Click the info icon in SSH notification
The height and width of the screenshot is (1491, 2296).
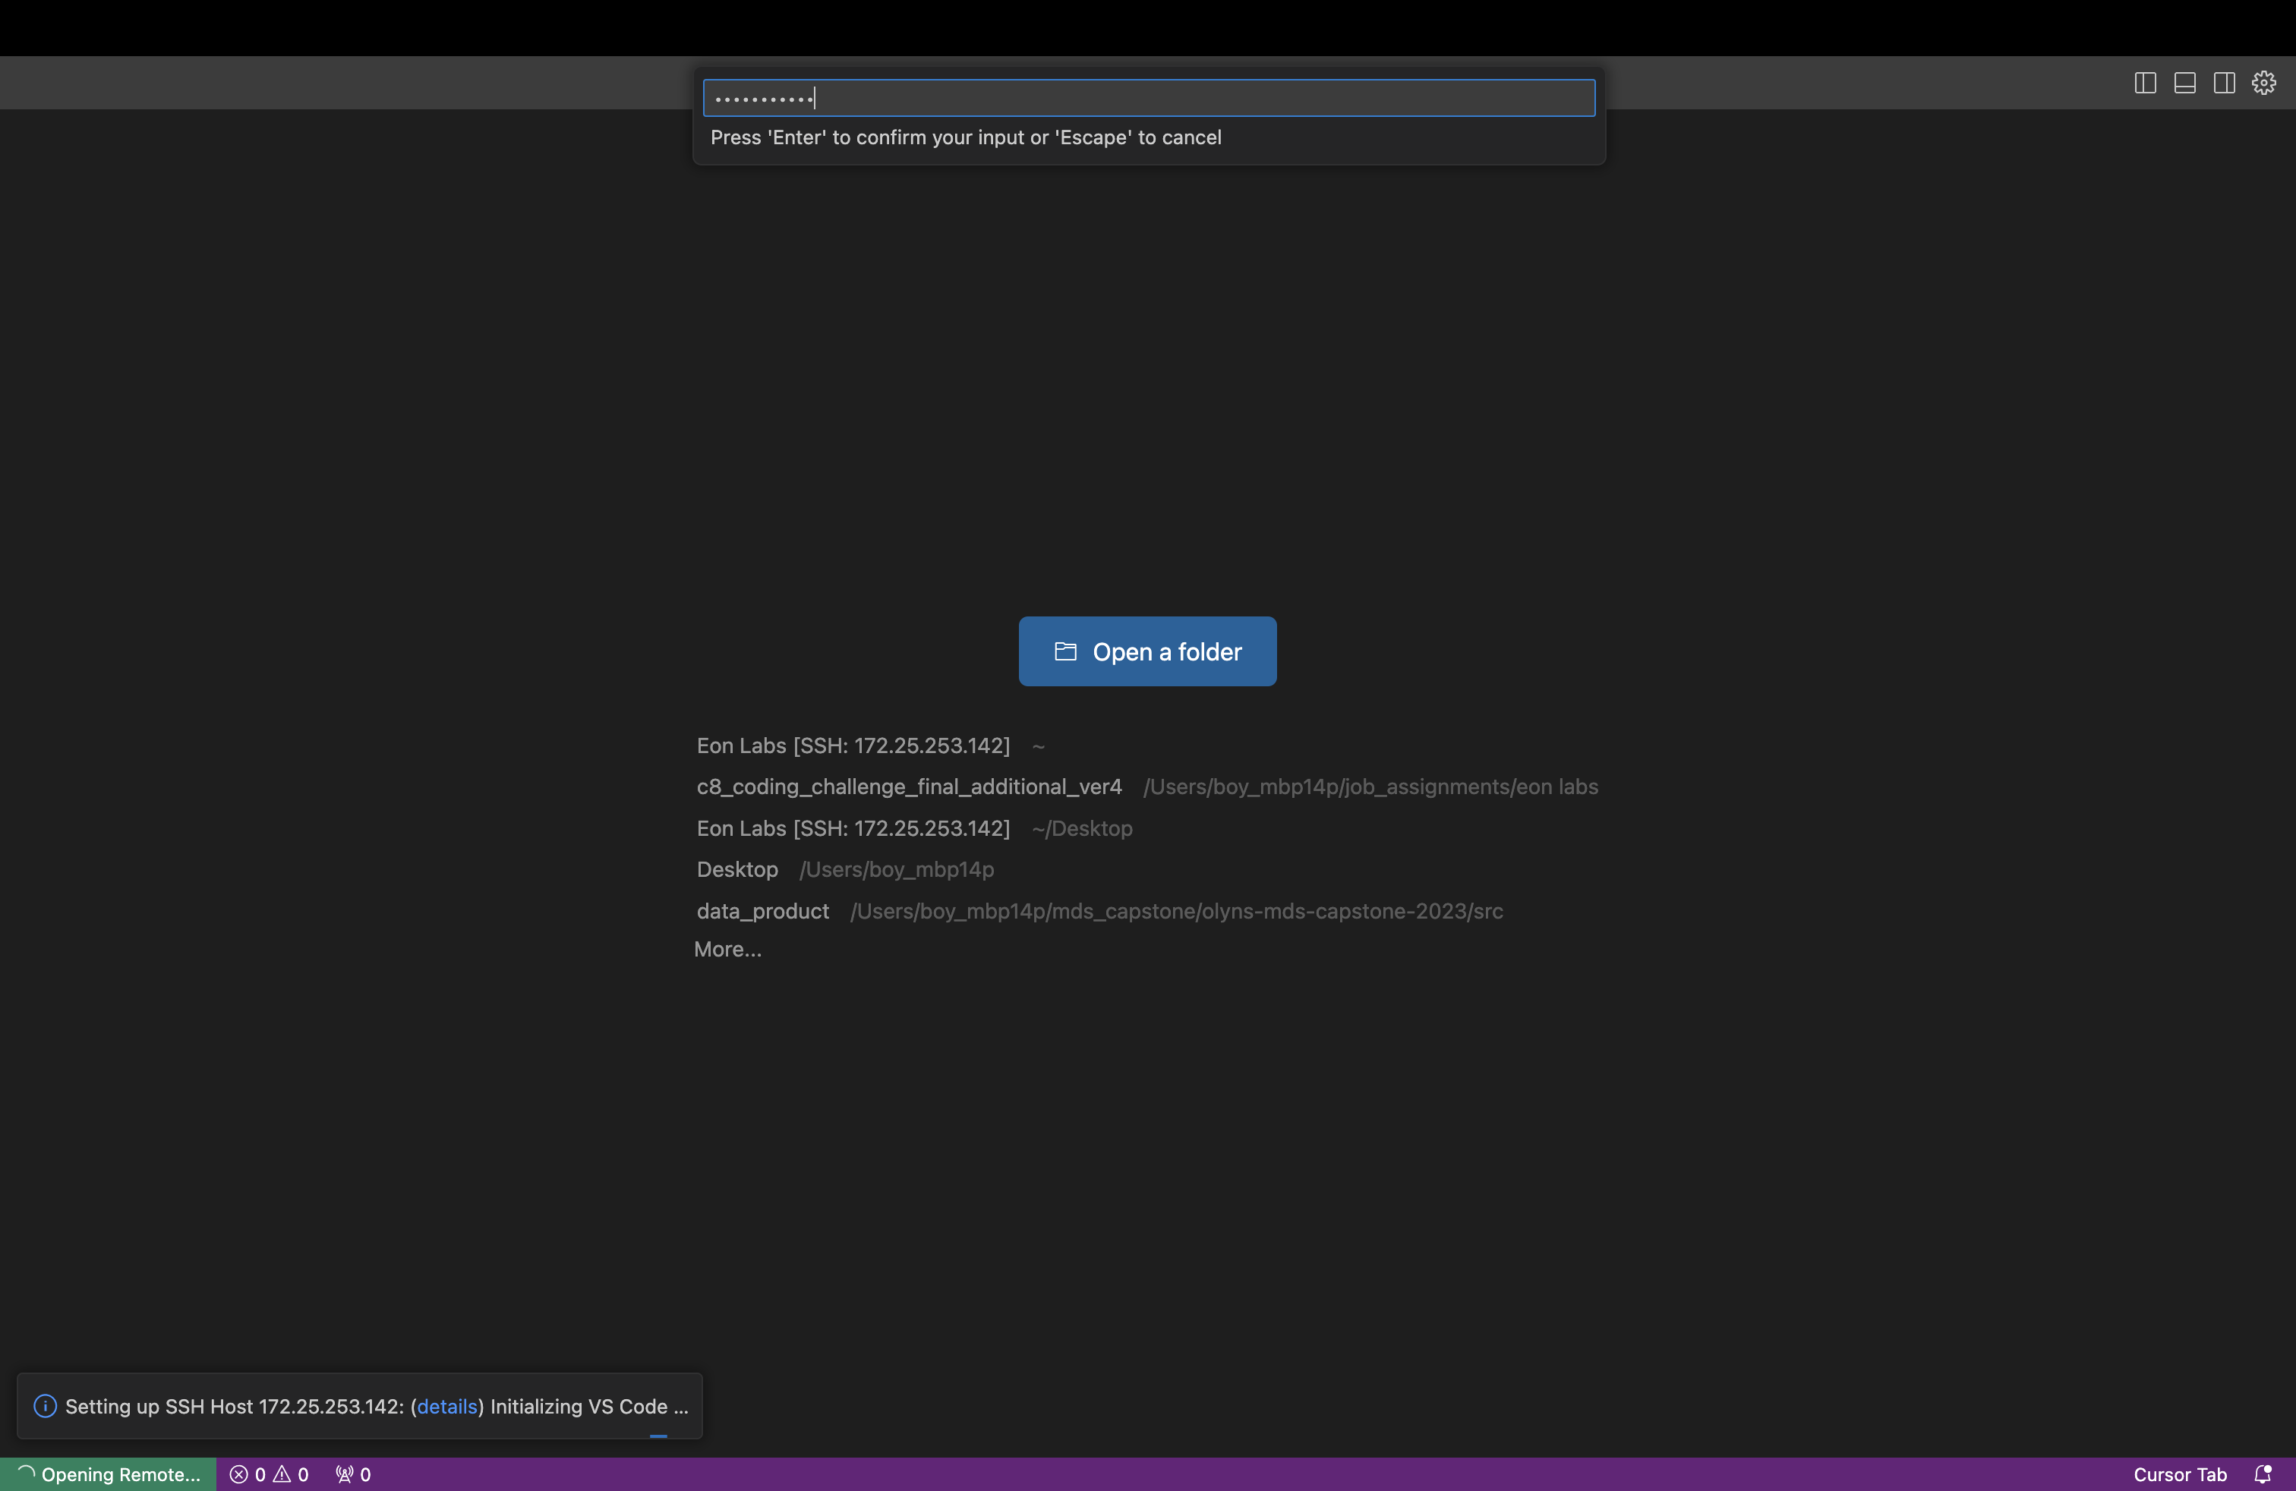point(44,1406)
